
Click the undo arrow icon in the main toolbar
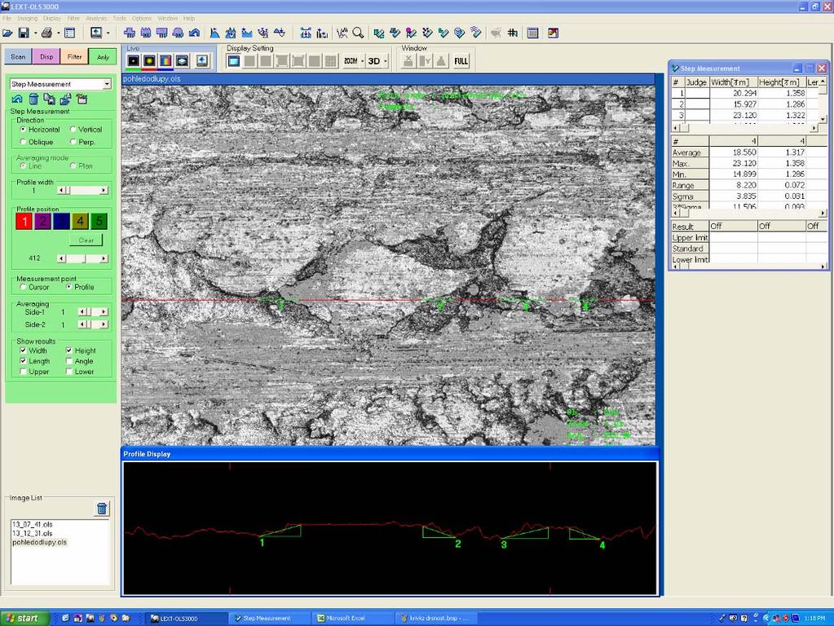click(194, 33)
